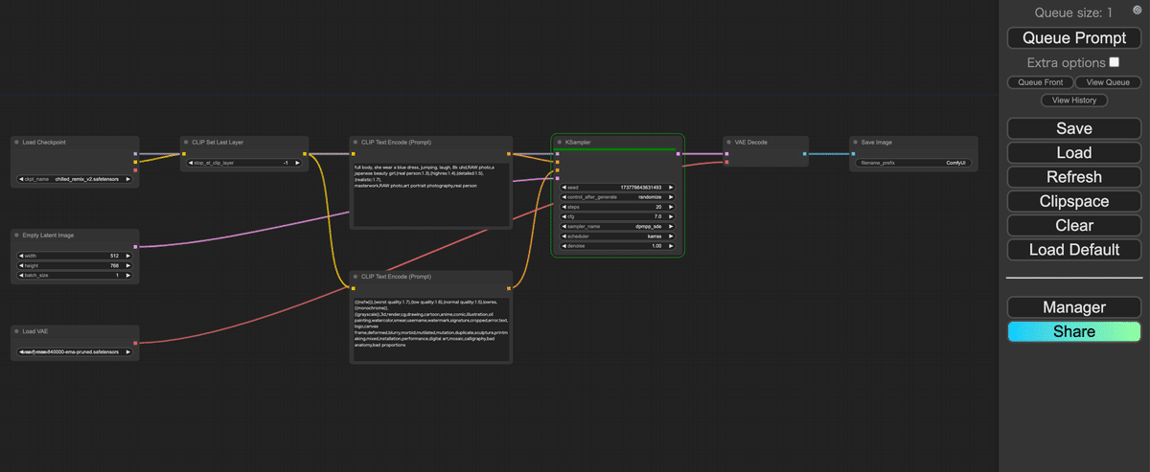Collapse the KSampler node via its dot

(x=560, y=142)
